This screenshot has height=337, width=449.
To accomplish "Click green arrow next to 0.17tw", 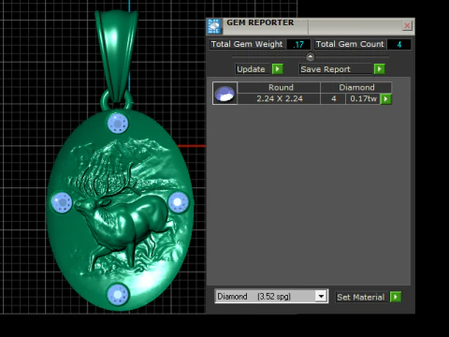I will pos(386,99).
